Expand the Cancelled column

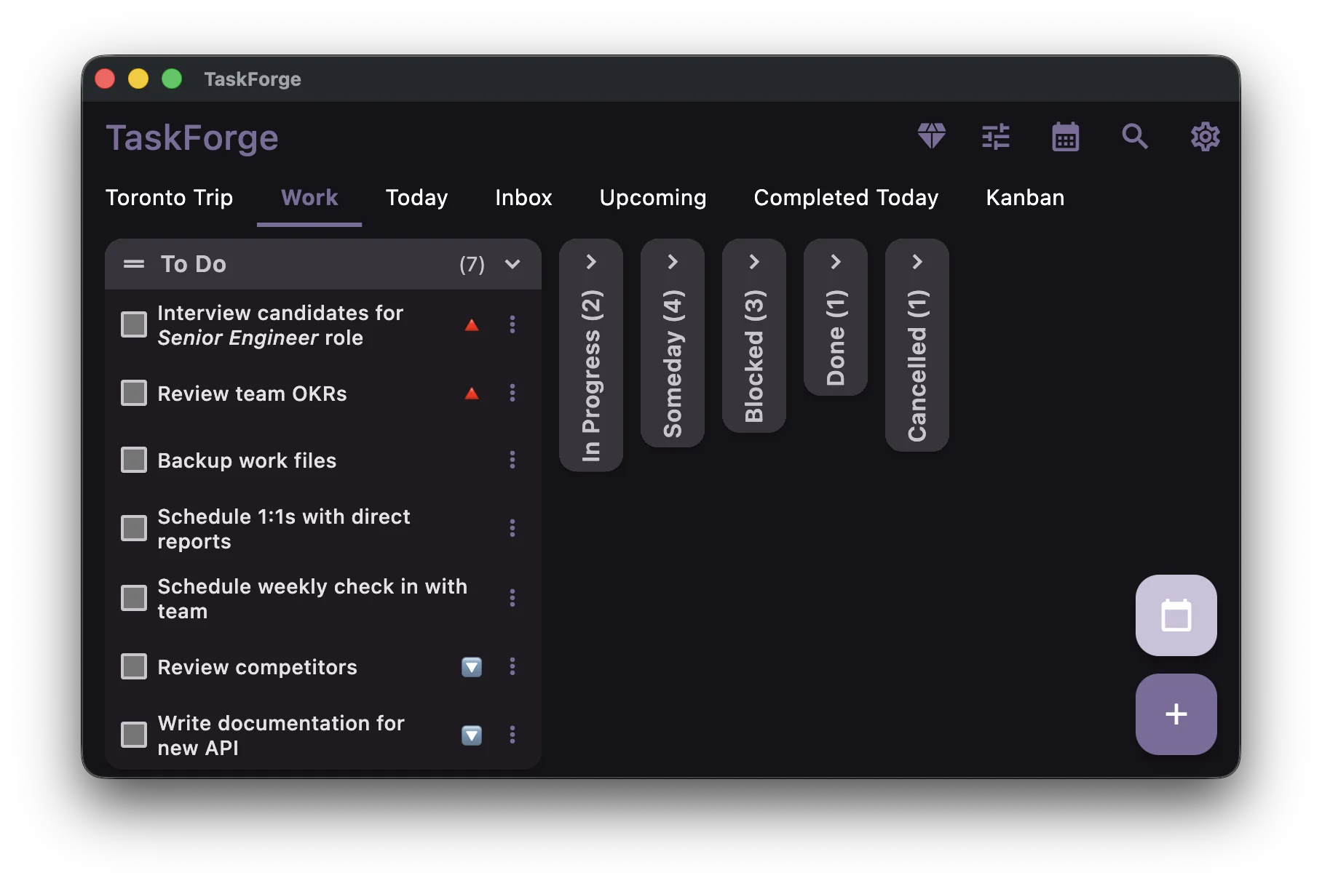click(917, 262)
